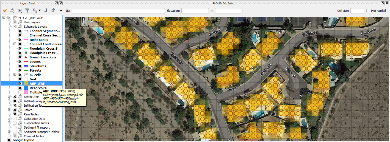Viewport: 390px width, 142px height.
Task: Click the Filter Legend by Expression icon
Action: click(x=35, y=11)
